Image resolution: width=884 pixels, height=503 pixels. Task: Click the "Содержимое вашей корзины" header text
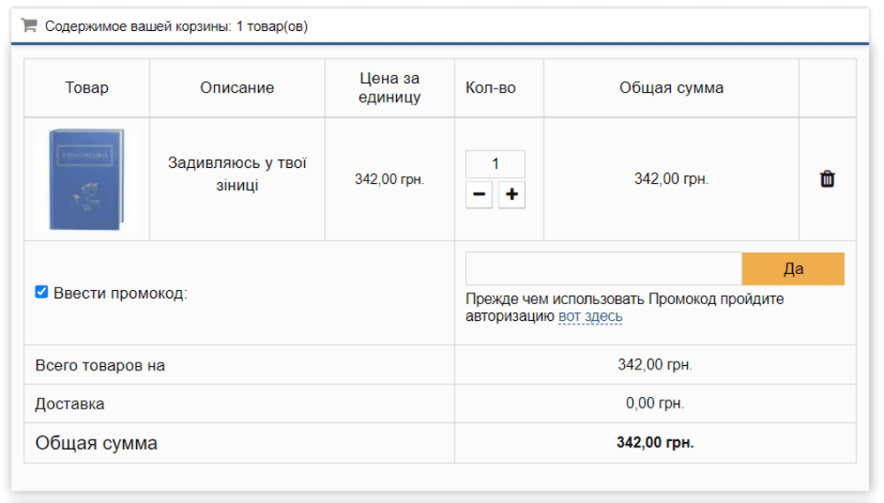177,27
